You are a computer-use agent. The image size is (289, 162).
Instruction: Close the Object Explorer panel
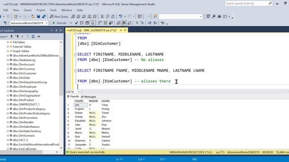click(61, 31)
